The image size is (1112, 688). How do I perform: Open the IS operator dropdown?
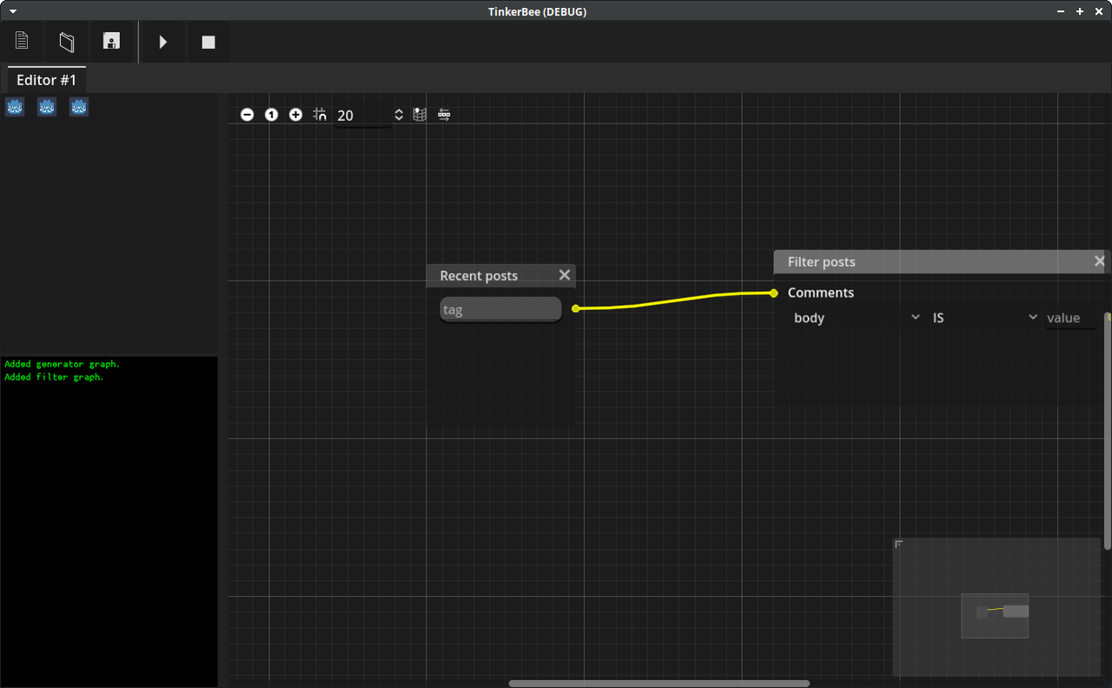(984, 318)
